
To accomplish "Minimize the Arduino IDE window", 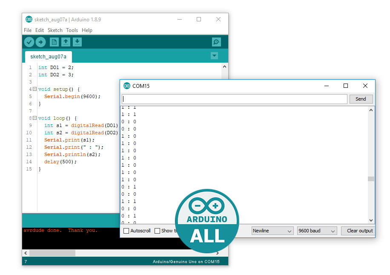I will coord(180,19).
